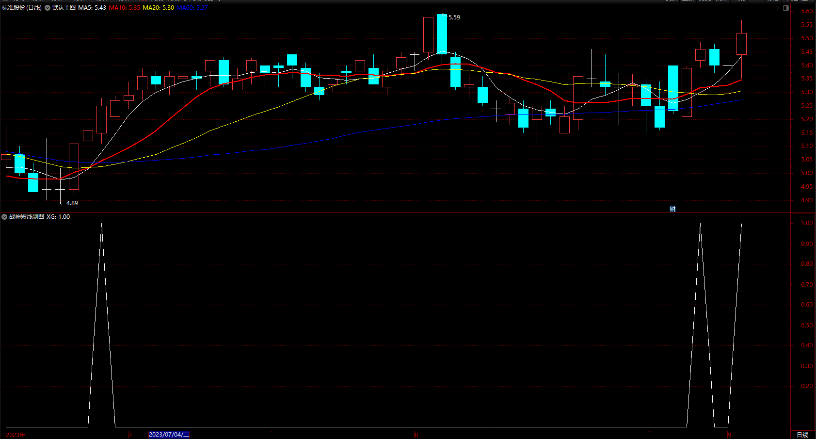
Task: Click the 日线 period button at bottom-right
Action: point(803,435)
